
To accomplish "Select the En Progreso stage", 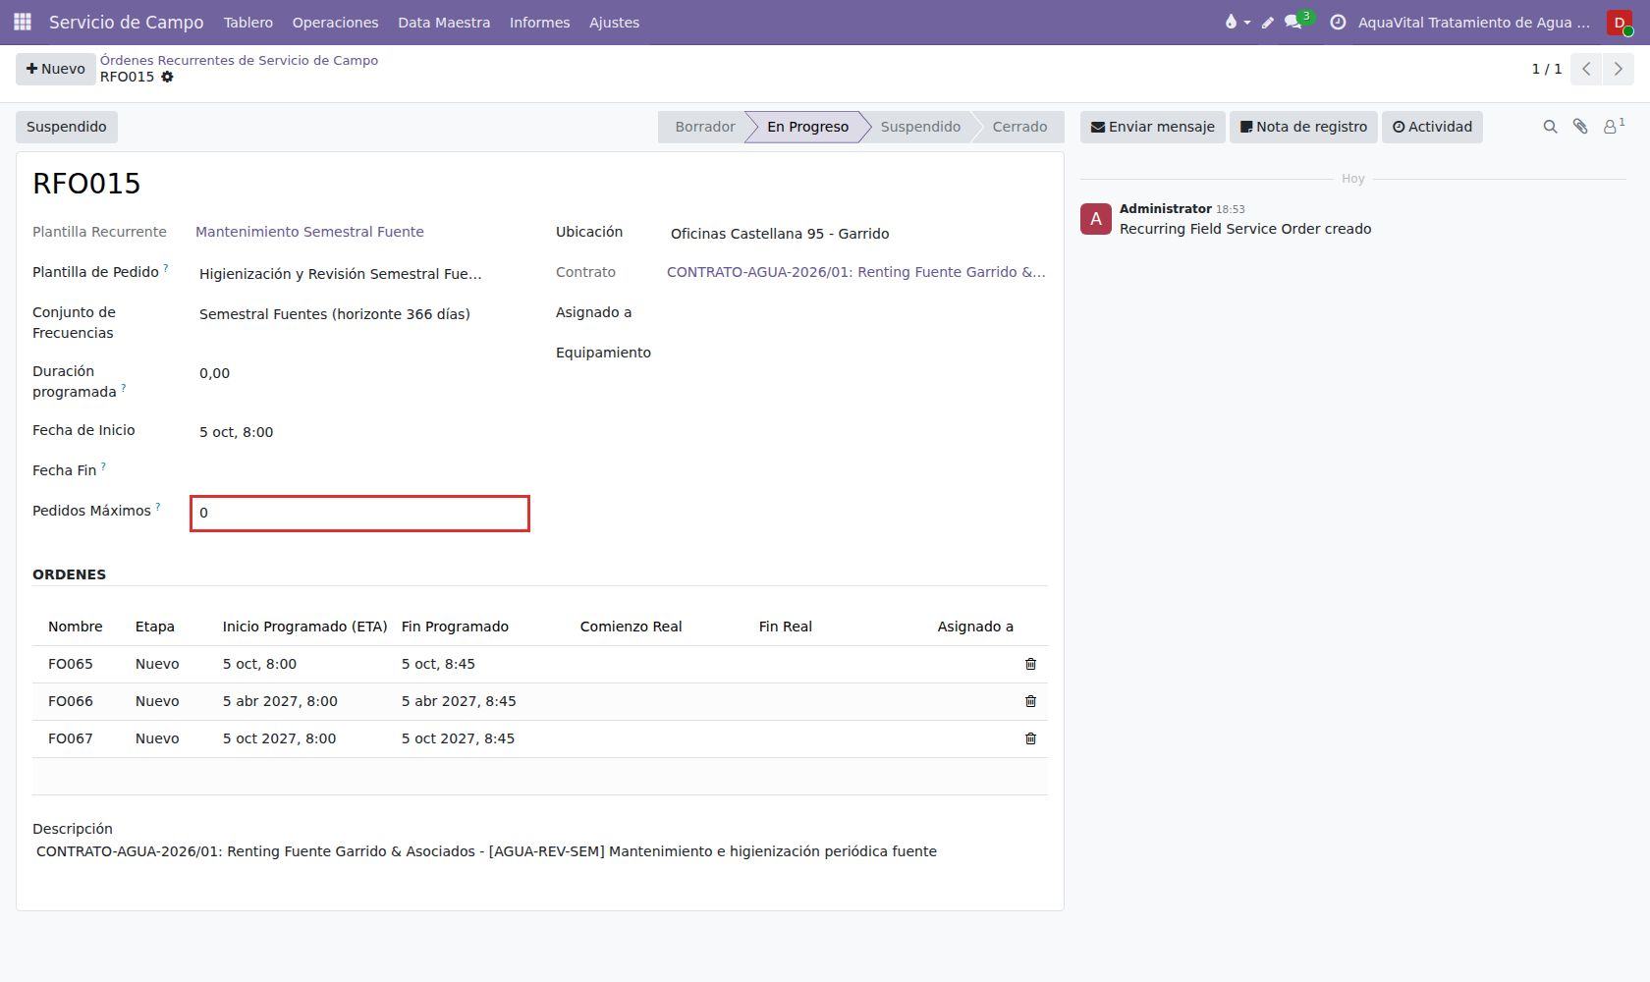I will [807, 127].
